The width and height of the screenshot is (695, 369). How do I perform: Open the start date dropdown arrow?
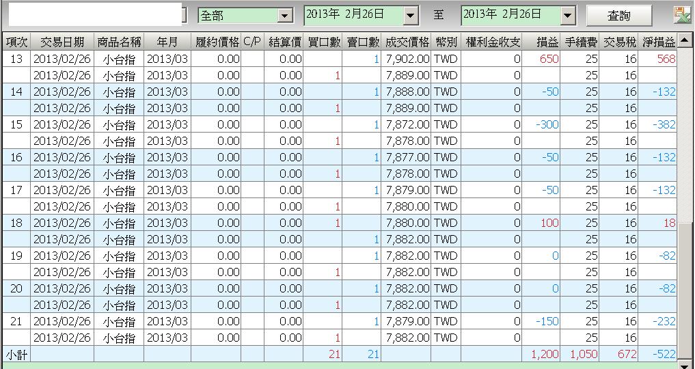[x=411, y=16]
